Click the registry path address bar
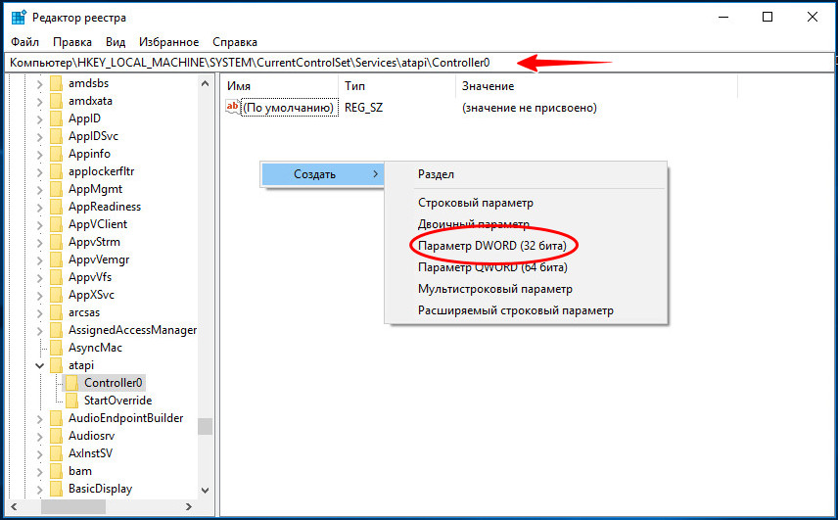The width and height of the screenshot is (838, 520). tap(419, 63)
